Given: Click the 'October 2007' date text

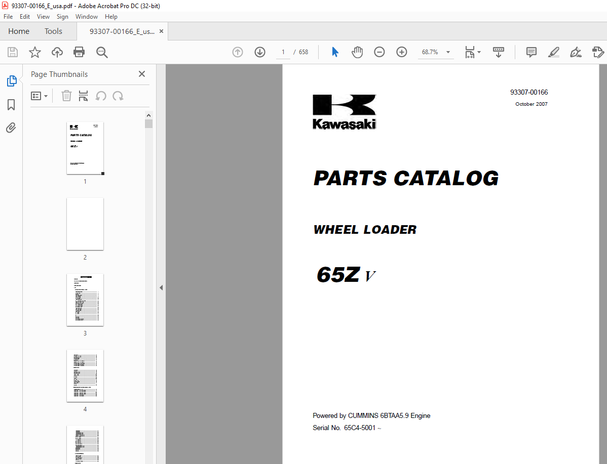Looking at the screenshot, I should click(531, 104).
